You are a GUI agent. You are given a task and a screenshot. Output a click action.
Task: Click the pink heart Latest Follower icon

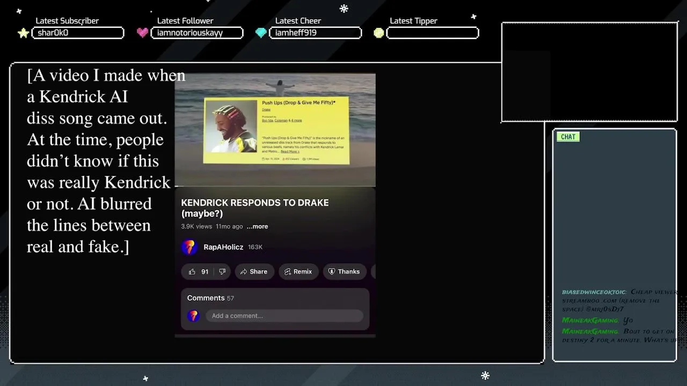pyautogui.click(x=142, y=33)
